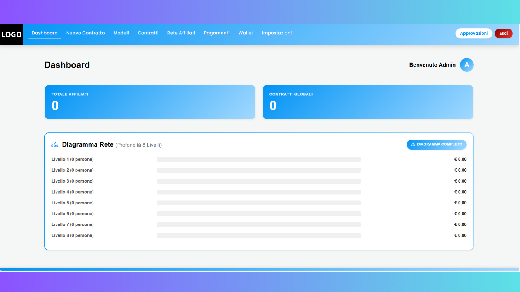This screenshot has width=520, height=292.
Task: Open the Moduli menu item
Action: tap(121, 33)
